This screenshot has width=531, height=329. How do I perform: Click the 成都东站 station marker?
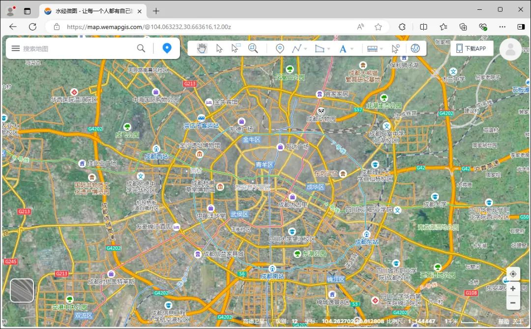(x=366, y=234)
